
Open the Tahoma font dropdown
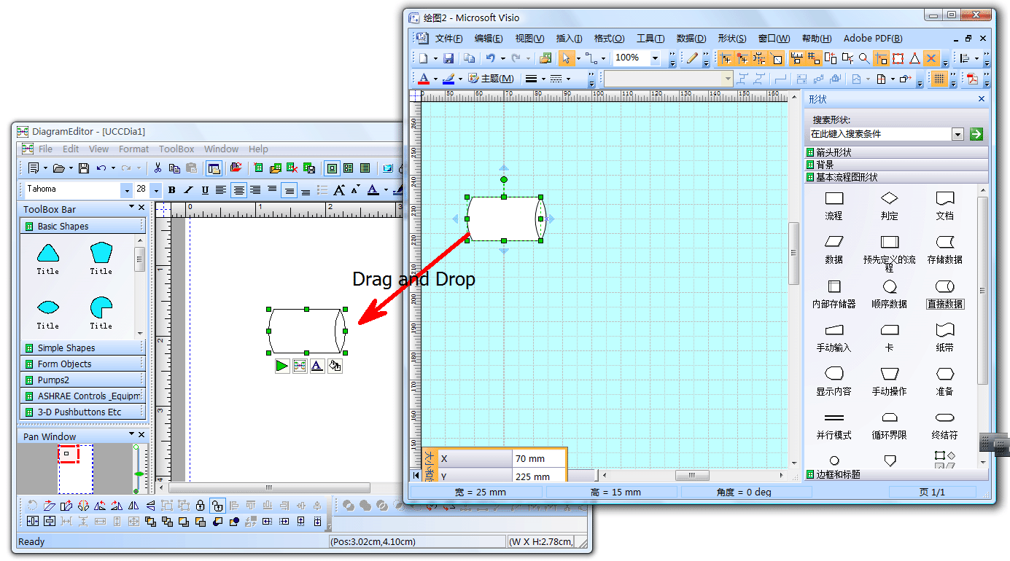[x=127, y=190]
